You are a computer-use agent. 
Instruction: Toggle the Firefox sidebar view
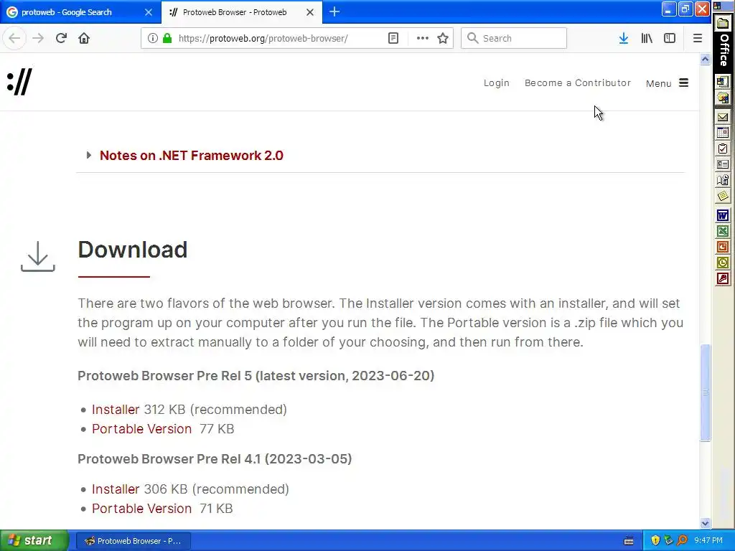pos(670,38)
